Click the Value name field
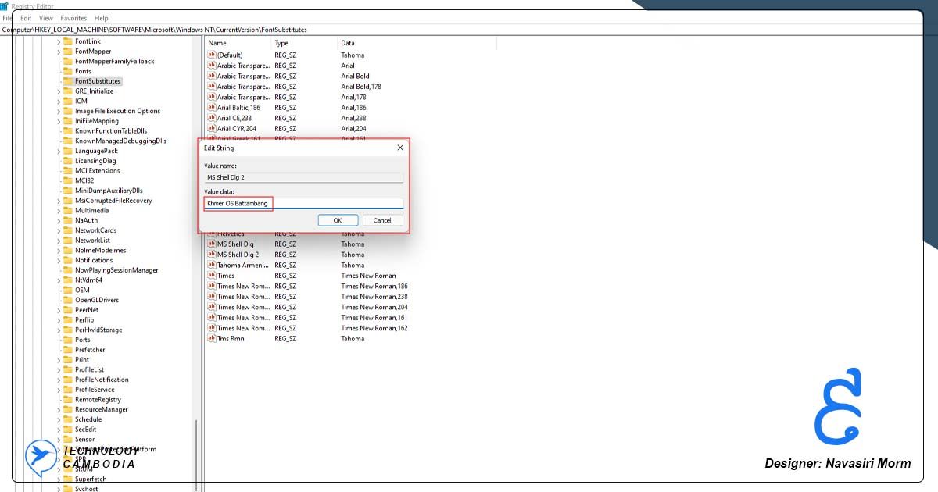This screenshot has width=938, height=492. (303, 177)
